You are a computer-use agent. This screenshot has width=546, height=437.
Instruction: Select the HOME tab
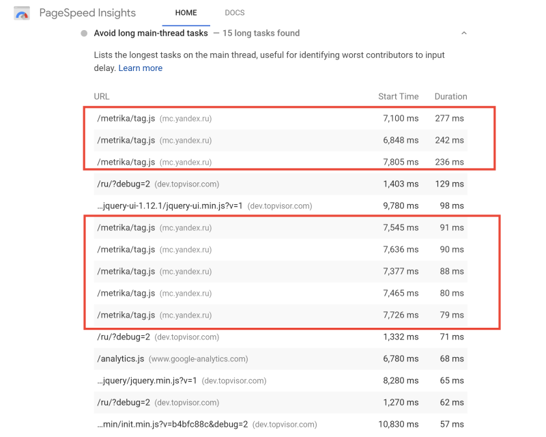pyautogui.click(x=186, y=13)
